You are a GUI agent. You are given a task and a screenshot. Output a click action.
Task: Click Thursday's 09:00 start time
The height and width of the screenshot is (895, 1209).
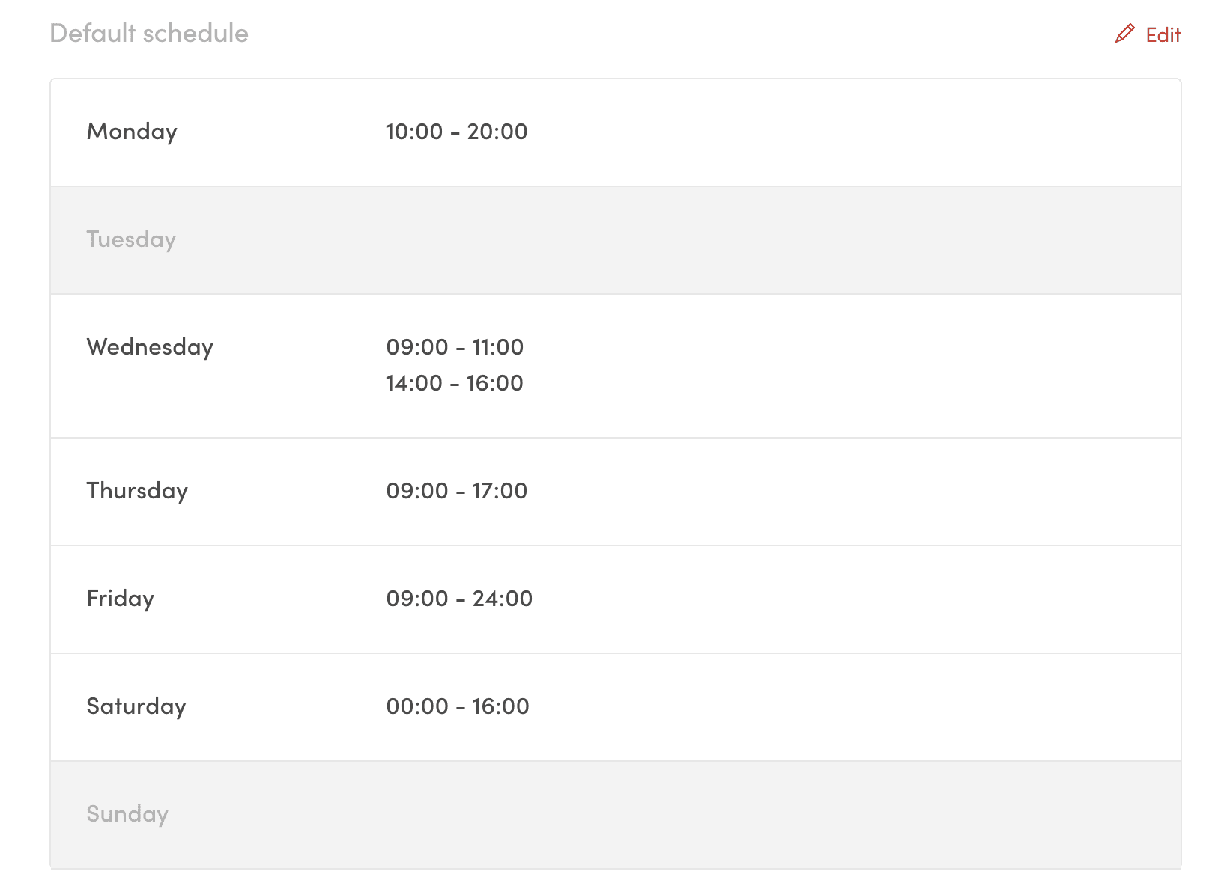(x=417, y=491)
